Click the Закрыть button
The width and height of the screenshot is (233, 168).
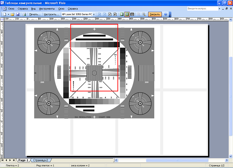pos(155,14)
